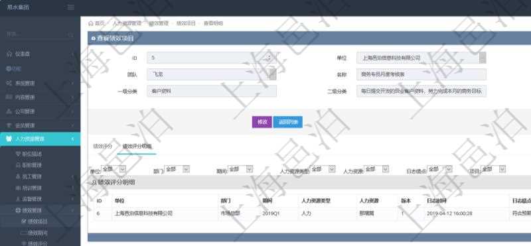
Task: Click the blue 返回列表 button
Action: tap(288, 122)
